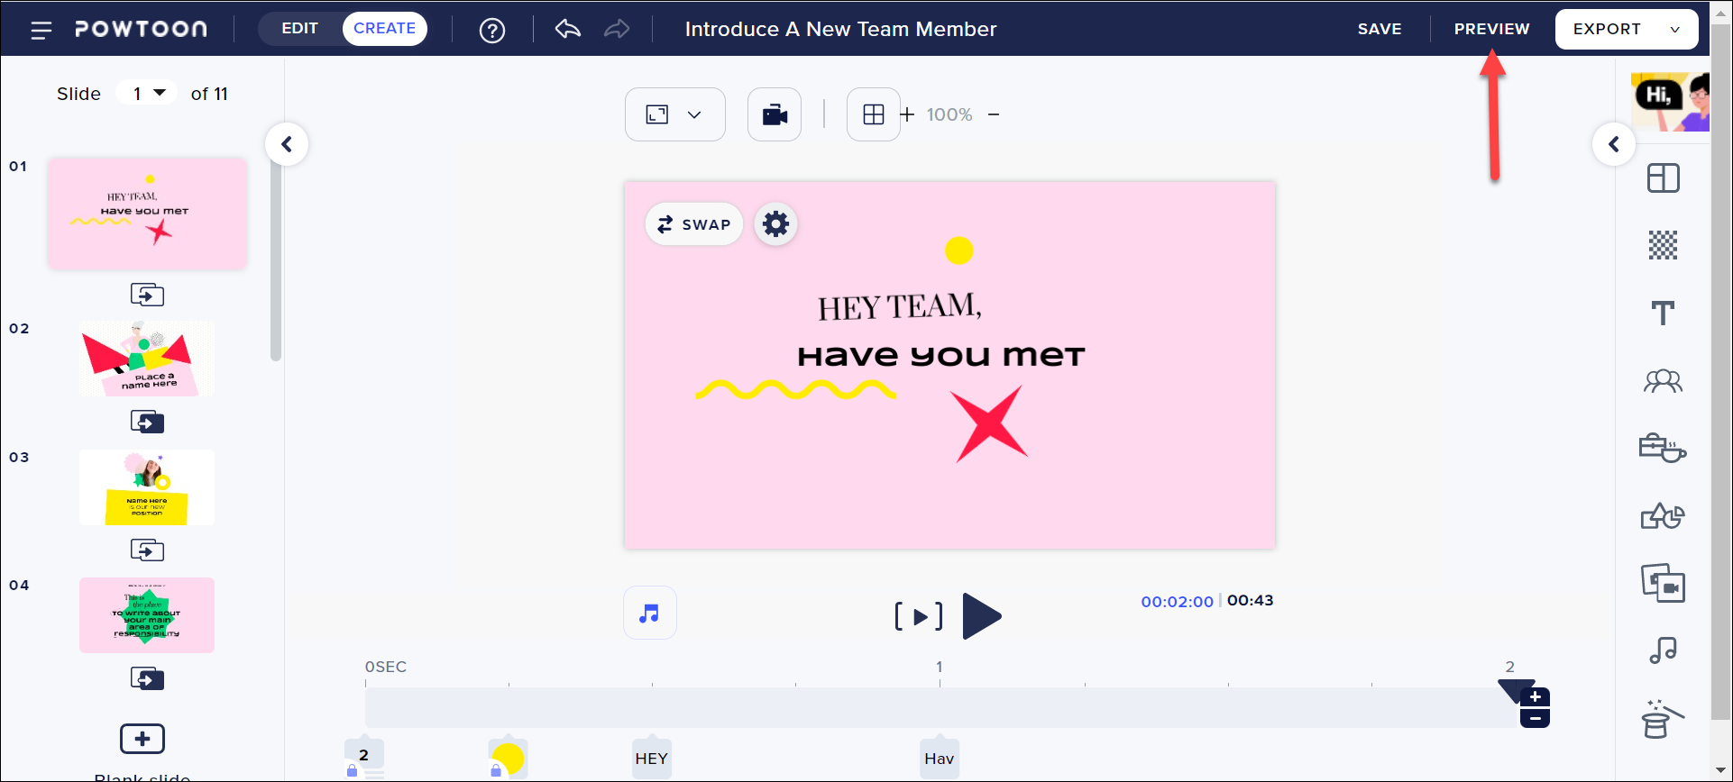Switch to CREATE mode
Image resolution: width=1733 pixels, height=782 pixels.
(384, 29)
